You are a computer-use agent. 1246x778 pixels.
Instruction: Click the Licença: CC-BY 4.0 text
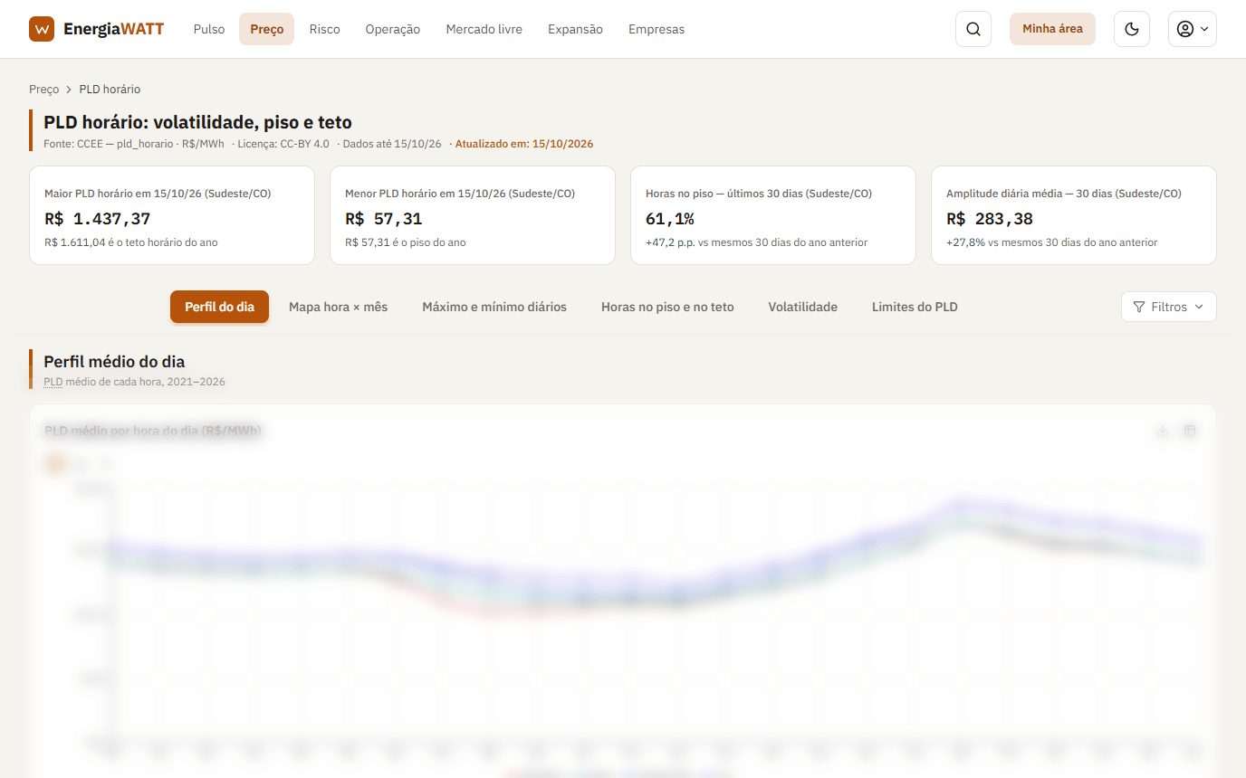pyautogui.click(x=284, y=144)
